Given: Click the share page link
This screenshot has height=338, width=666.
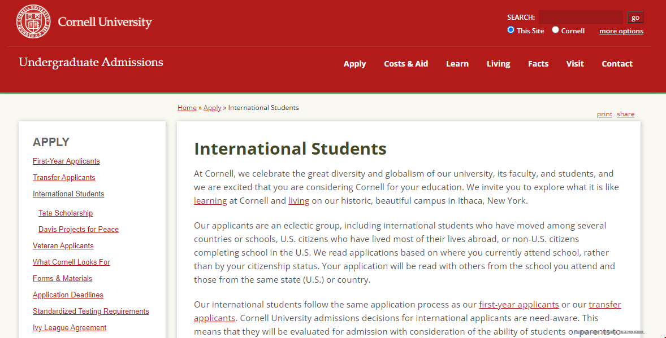Looking at the screenshot, I should click(x=626, y=114).
